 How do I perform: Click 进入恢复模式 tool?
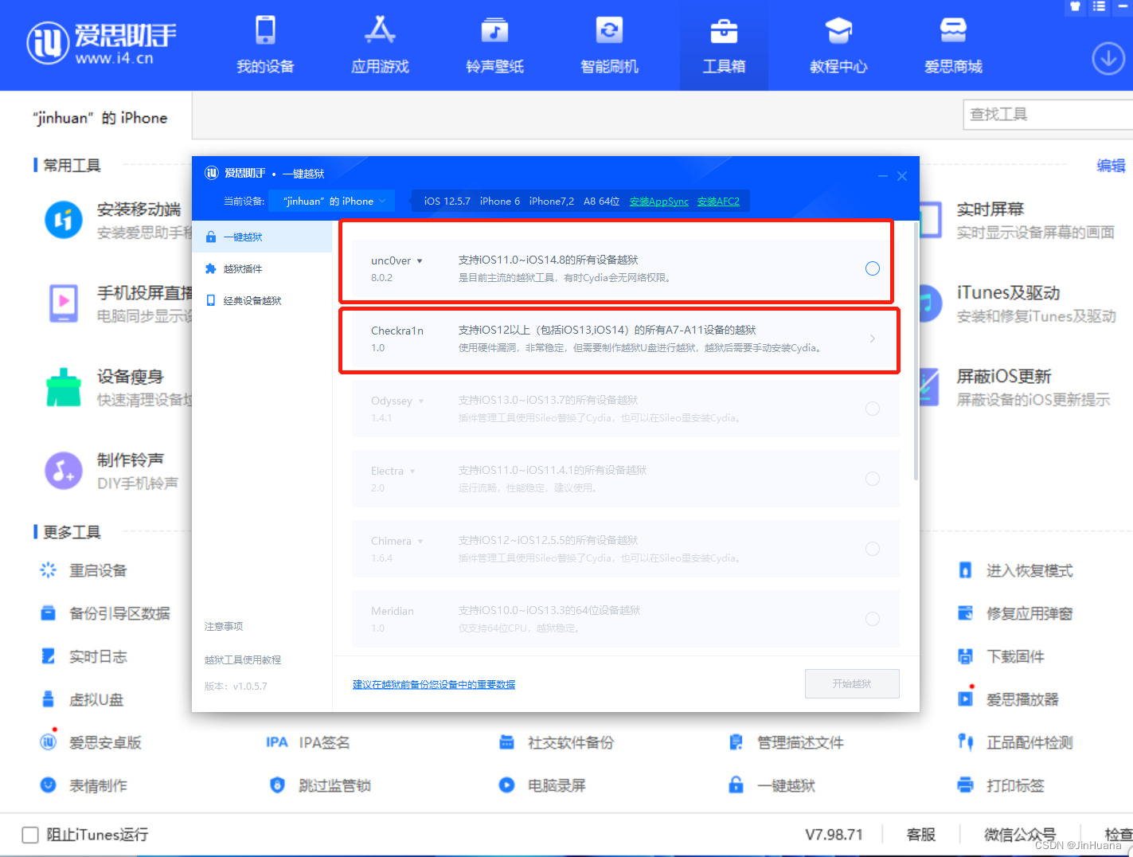[x=1015, y=570]
